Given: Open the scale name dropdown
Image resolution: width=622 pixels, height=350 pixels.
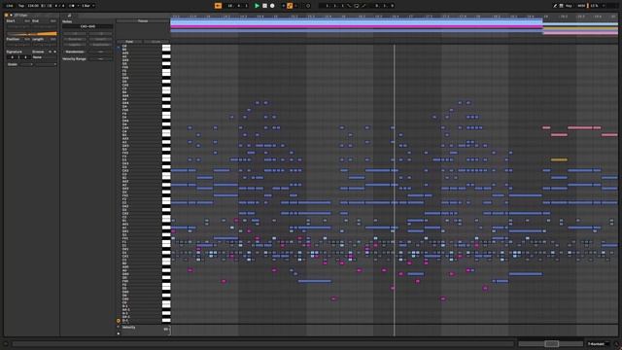Looking at the screenshot, I should click(45, 64).
